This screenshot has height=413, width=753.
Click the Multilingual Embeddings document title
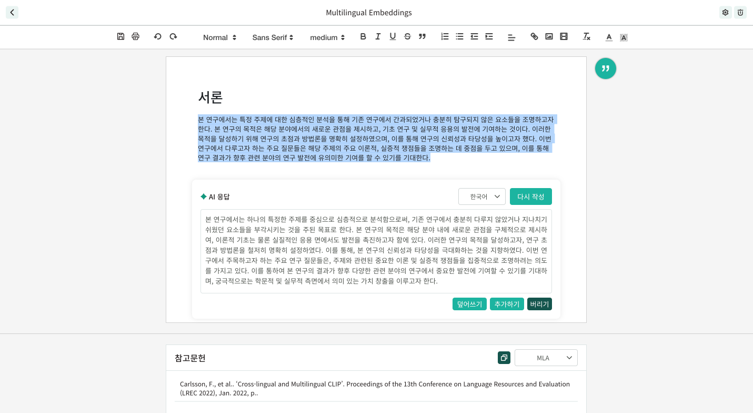coord(369,13)
